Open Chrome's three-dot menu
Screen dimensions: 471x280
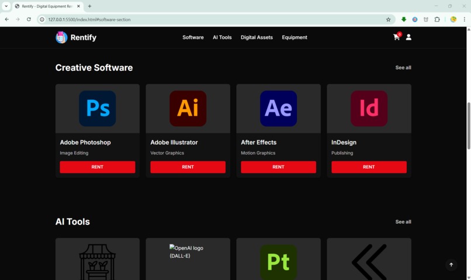click(465, 19)
